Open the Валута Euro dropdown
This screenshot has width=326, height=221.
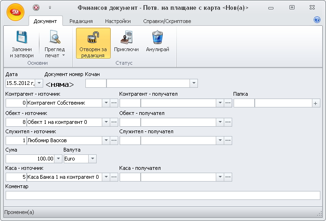click(92, 159)
